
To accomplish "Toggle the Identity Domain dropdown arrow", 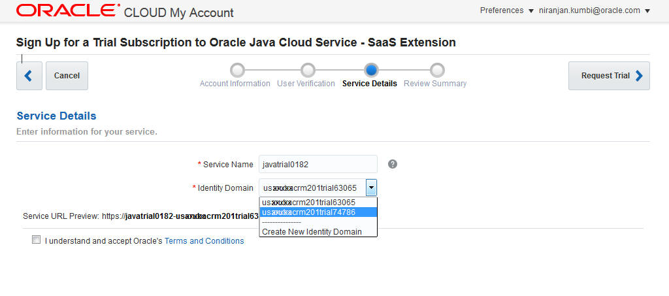I will click(371, 188).
